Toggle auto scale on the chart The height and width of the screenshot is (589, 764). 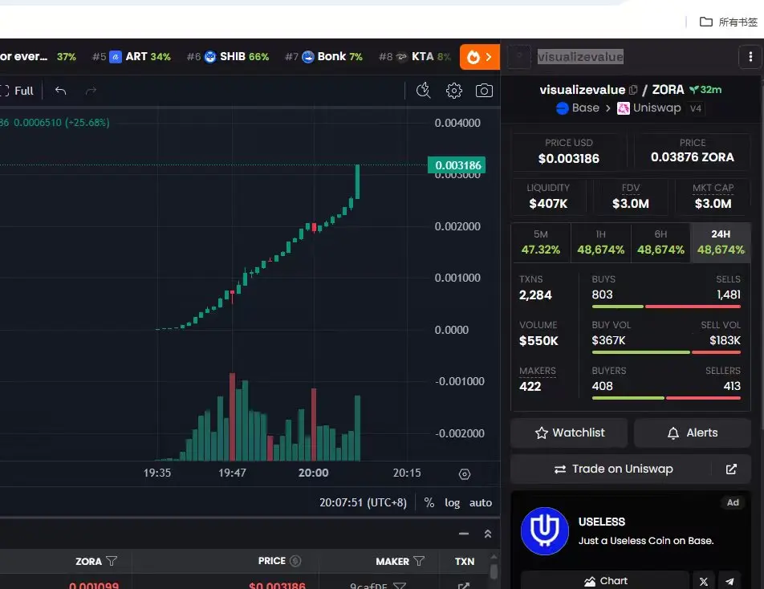pos(481,503)
